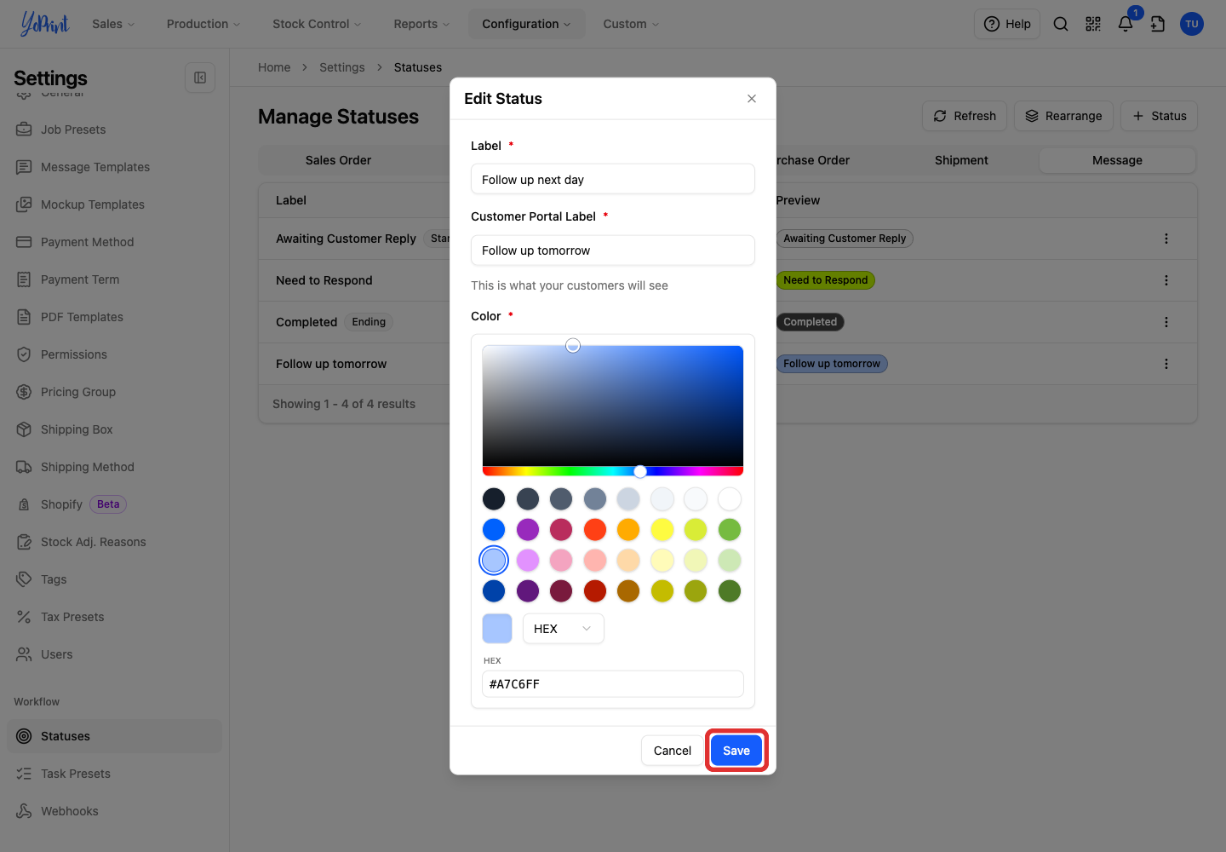Click the search magnifier icon
Image resolution: width=1226 pixels, height=852 pixels.
(x=1061, y=24)
